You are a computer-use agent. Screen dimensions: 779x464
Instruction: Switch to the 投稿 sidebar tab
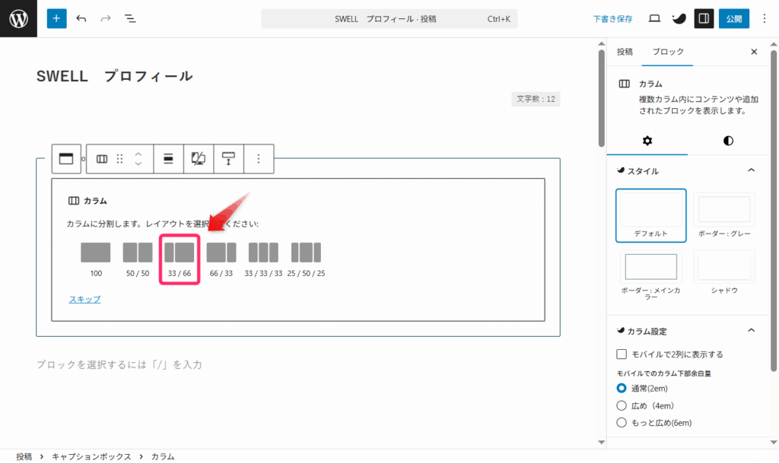pyautogui.click(x=625, y=52)
